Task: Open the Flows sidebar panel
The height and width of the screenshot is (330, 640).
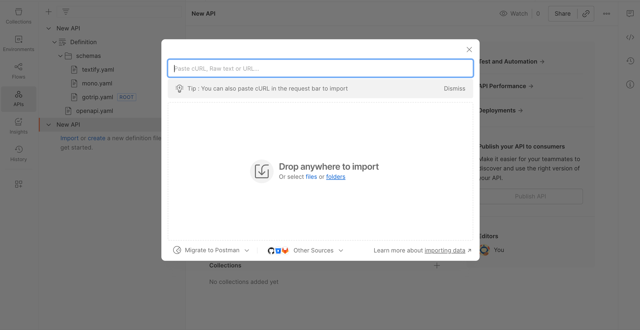Action: (x=19, y=71)
